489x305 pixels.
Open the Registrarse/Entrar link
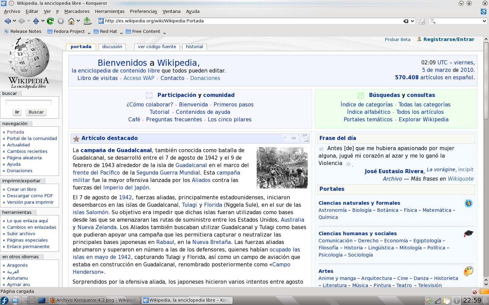(x=449, y=39)
